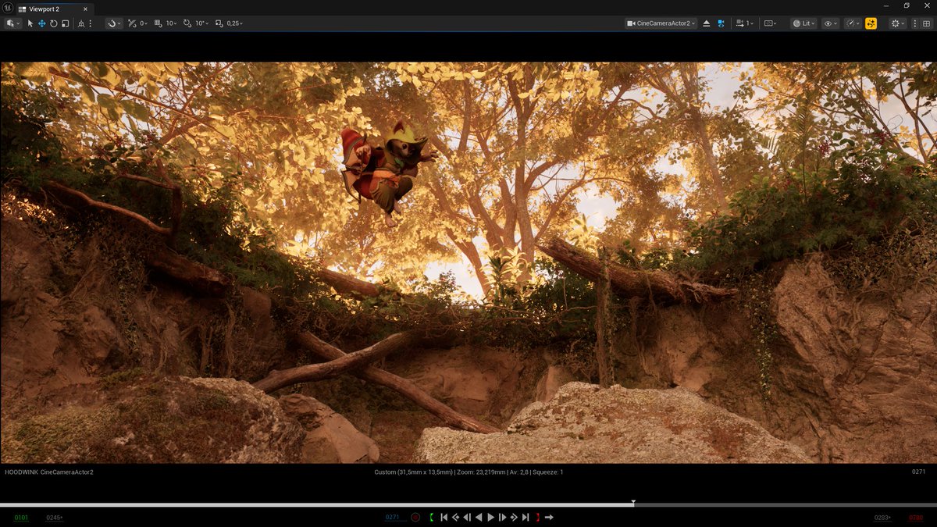The width and height of the screenshot is (937, 527).
Task: Open the performance and scalability dropdown
Action: (853, 23)
